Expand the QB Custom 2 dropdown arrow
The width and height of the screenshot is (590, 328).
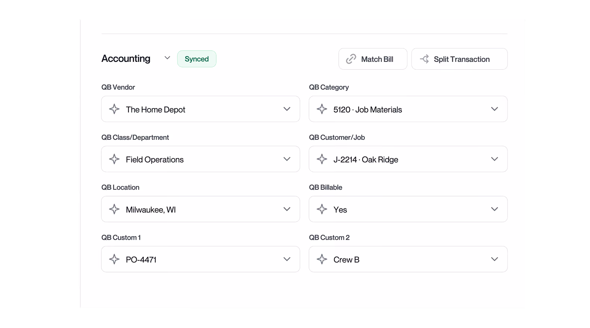(494, 259)
